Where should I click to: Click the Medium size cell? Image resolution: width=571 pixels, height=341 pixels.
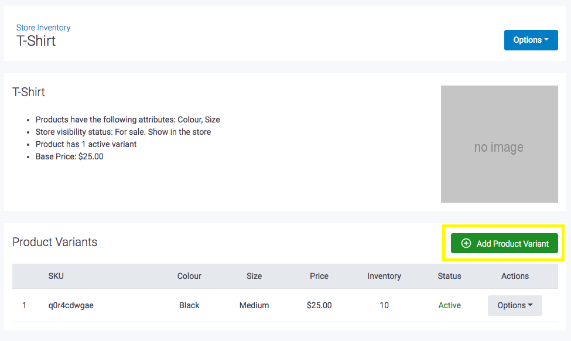tap(254, 305)
